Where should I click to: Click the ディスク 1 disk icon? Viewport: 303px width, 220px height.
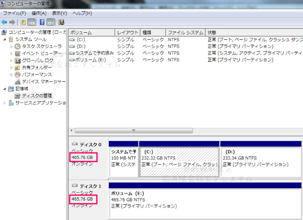click(75, 186)
